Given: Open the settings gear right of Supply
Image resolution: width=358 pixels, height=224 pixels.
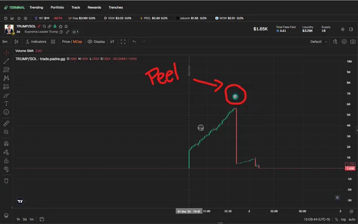Looking at the screenshot, I should 343,29.
